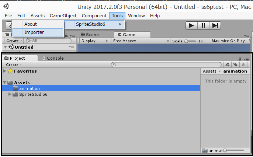Click the Unity logo in the title bar
Image resolution: width=253 pixels, height=157 pixels.
6,6
